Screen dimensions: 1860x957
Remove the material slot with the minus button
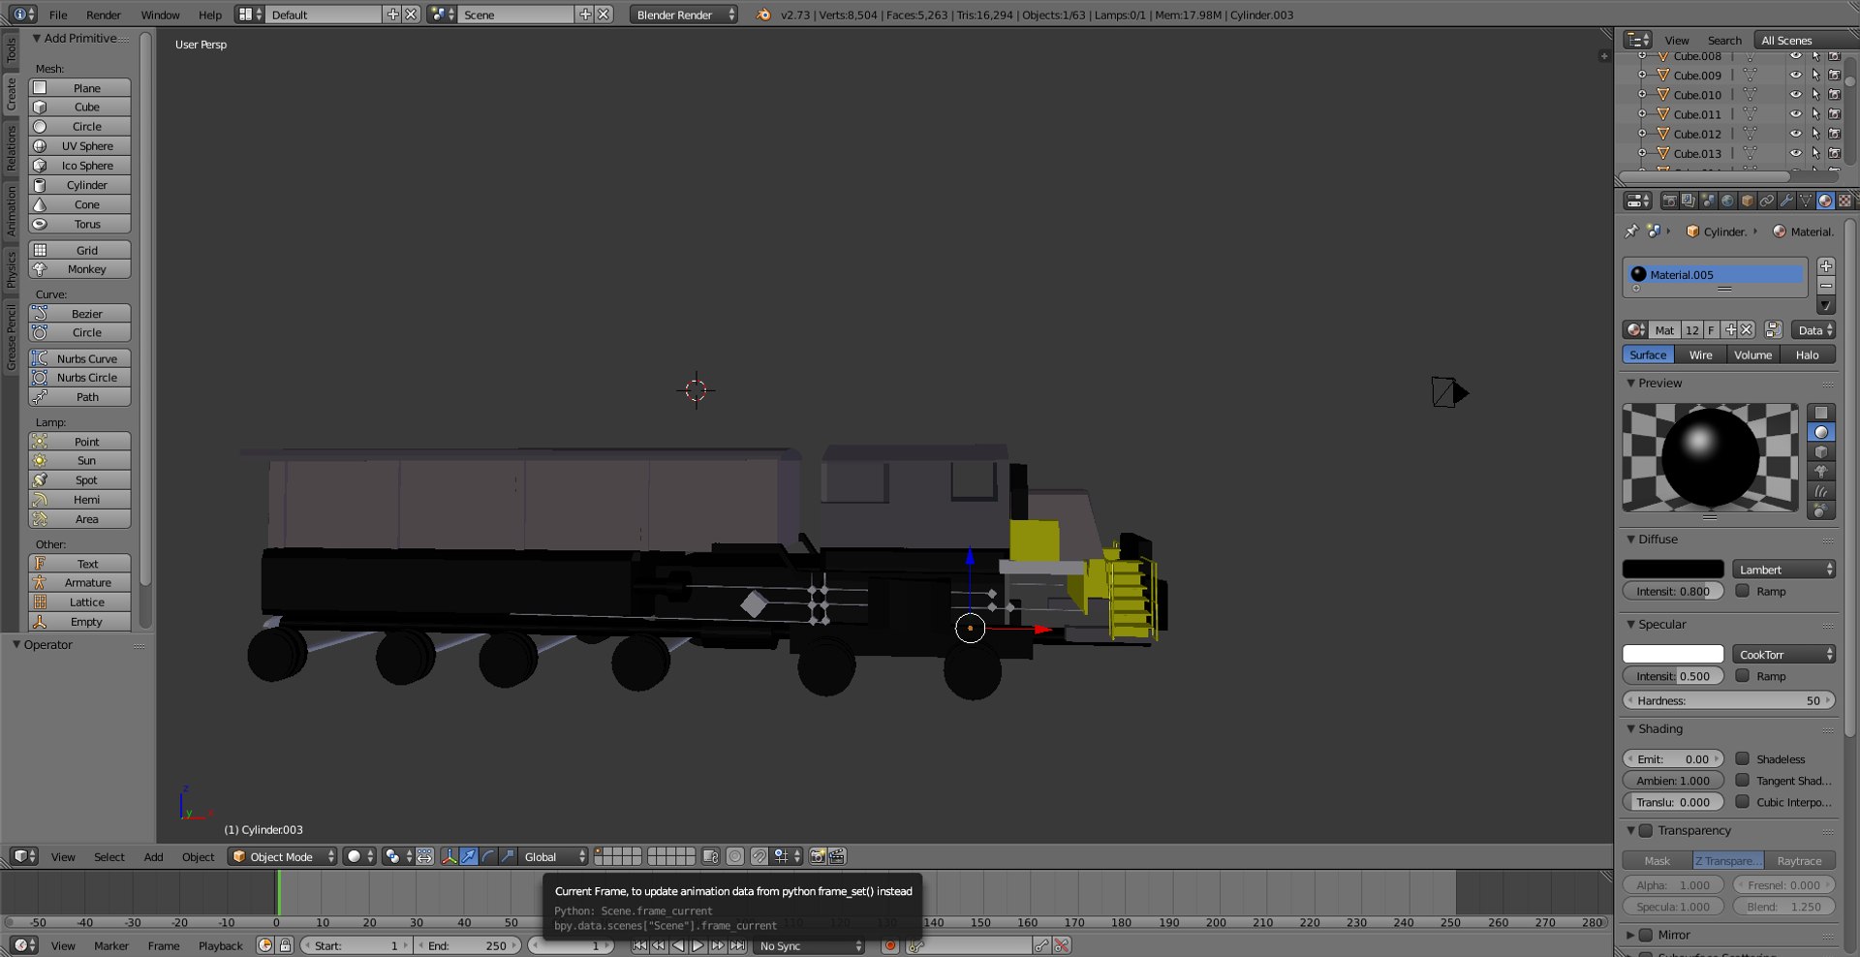click(1826, 286)
